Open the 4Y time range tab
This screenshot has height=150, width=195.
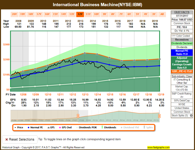point(146,14)
